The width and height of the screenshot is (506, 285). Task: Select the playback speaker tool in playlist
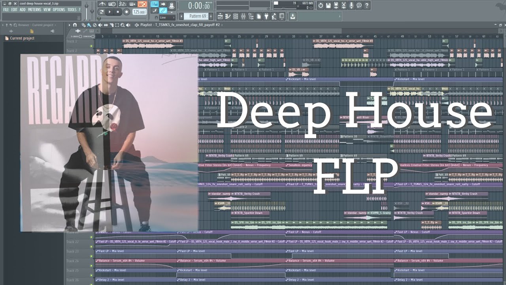tap(128, 25)
